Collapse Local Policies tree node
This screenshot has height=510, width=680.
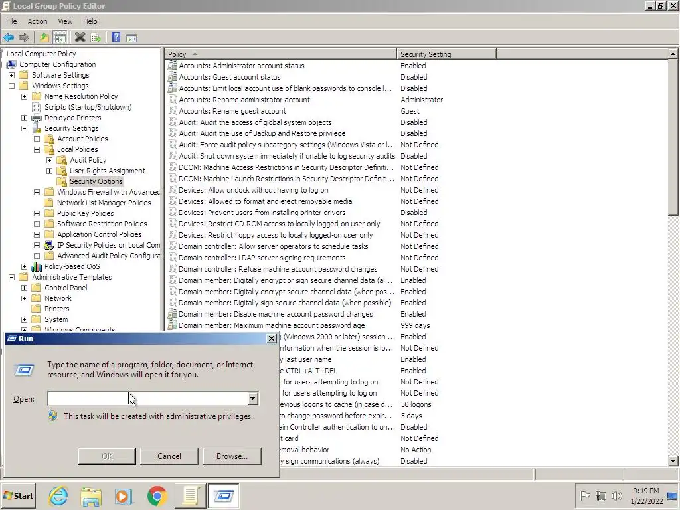click(x=37, y=149)
